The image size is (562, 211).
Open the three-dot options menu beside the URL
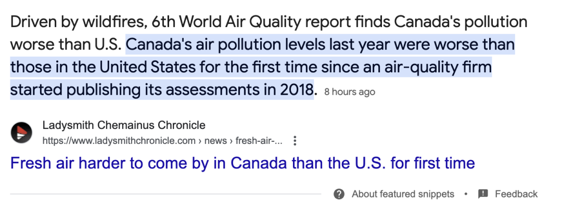click(295, 141)
